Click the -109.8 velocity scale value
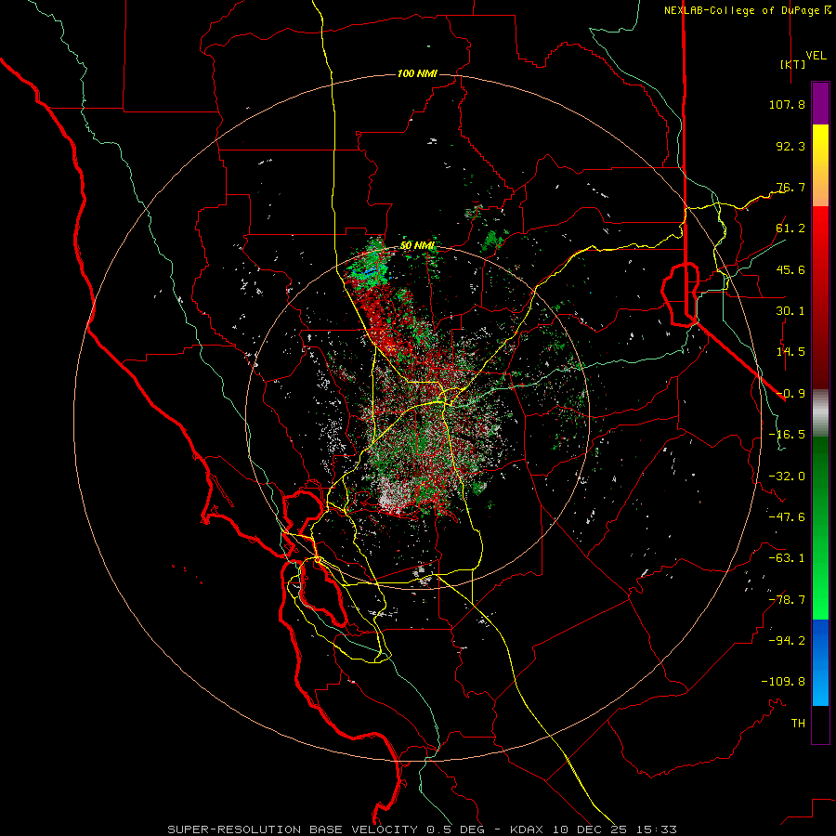This screenshot has width=836, height=836. click(x=783, y=682)
